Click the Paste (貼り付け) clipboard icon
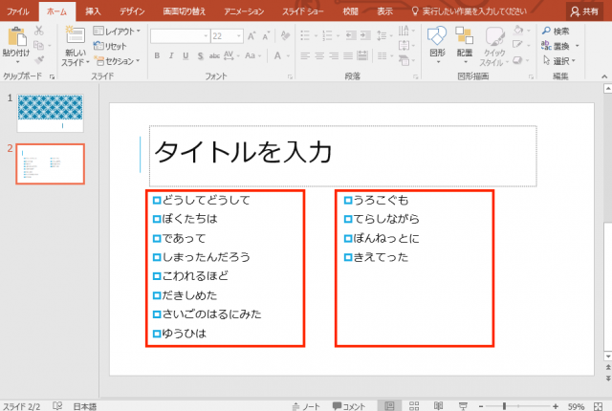The image size is (612, 411). pos(15,38)
